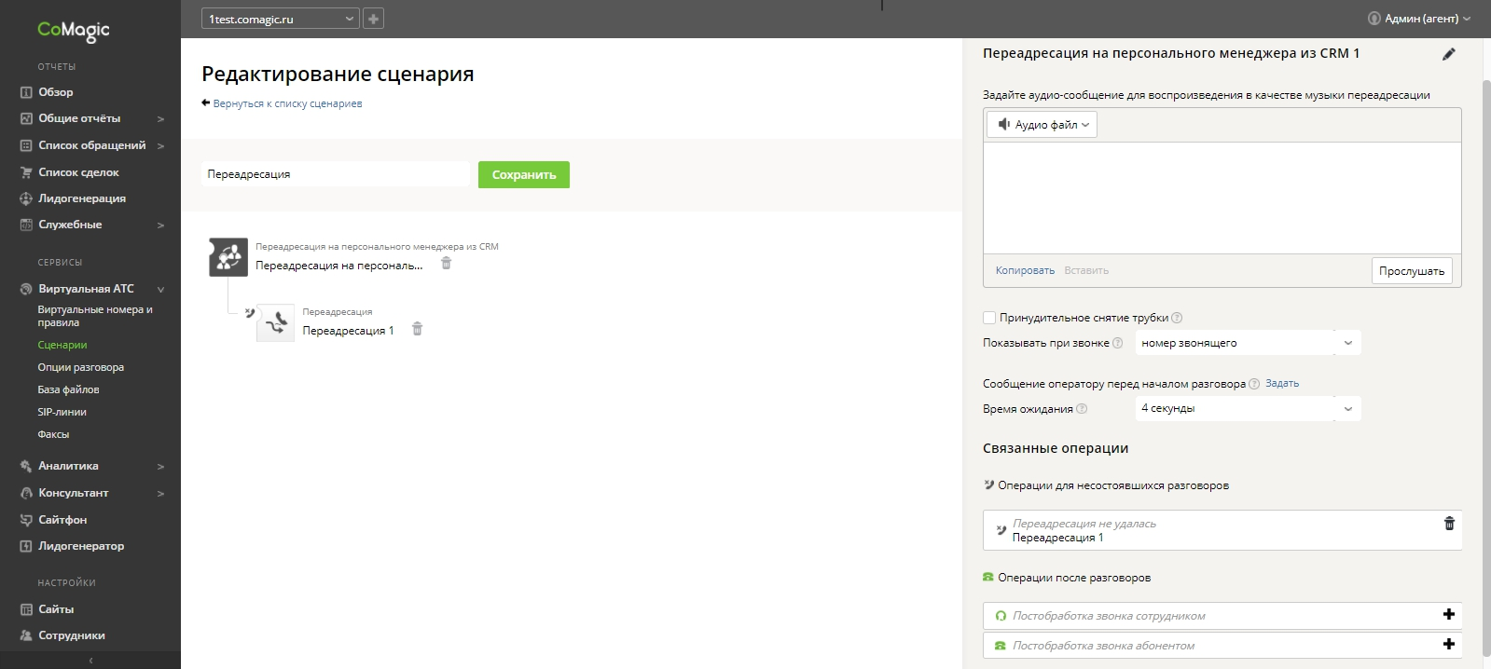
Task: Click the Прослушать button
Action: coord(1412,271)
